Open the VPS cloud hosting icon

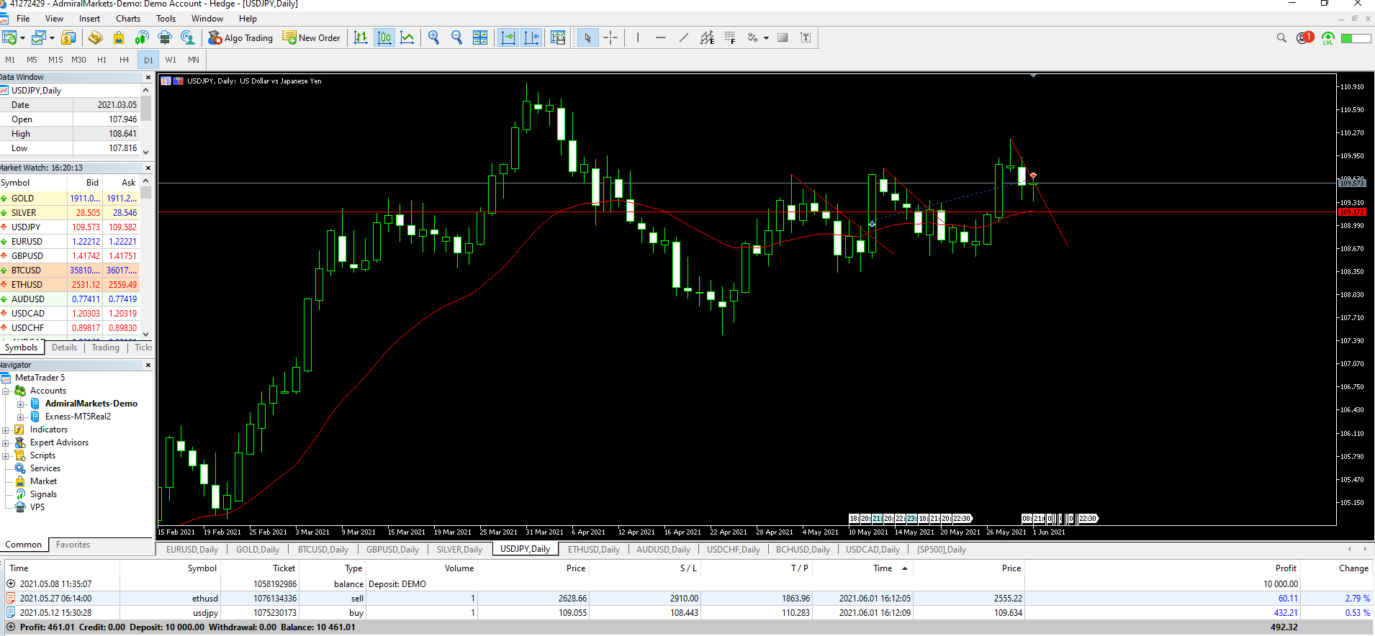pos(165,37)
